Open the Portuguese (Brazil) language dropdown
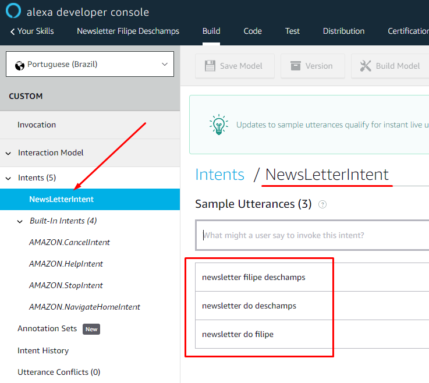429x383 pixels. (x=90, y=64)
